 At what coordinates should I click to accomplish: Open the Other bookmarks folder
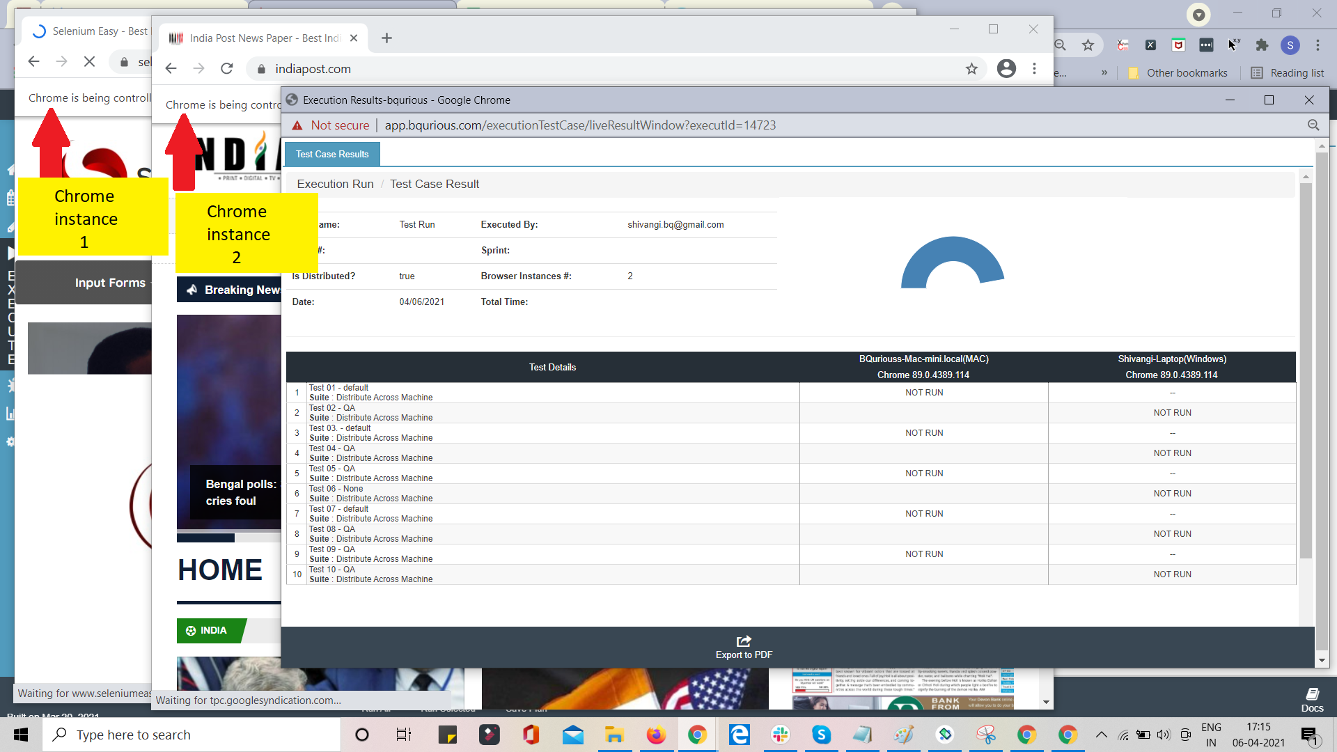[1178, 73]
